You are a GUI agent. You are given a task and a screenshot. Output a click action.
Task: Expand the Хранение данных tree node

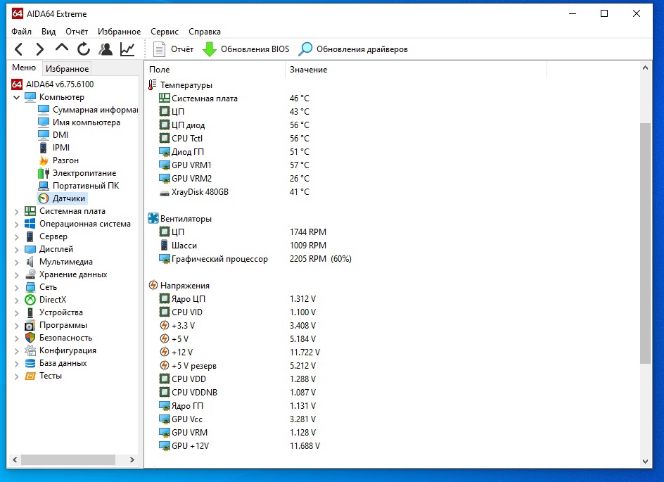[16, 275]
